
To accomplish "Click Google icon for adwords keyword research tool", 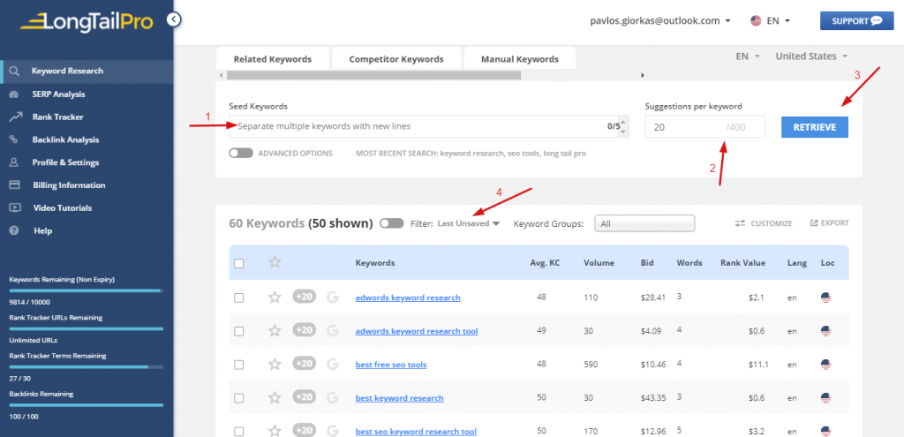I will click(333, 331).
